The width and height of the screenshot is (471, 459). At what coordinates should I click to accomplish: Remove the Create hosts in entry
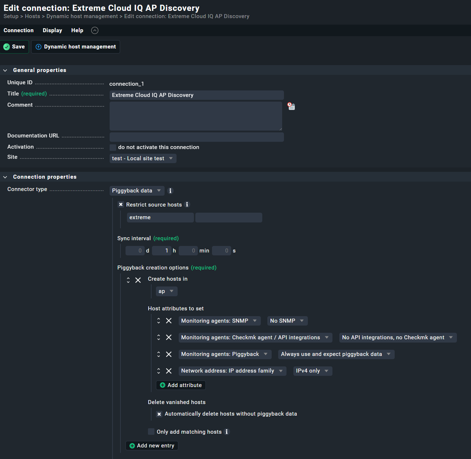point(138,280)
